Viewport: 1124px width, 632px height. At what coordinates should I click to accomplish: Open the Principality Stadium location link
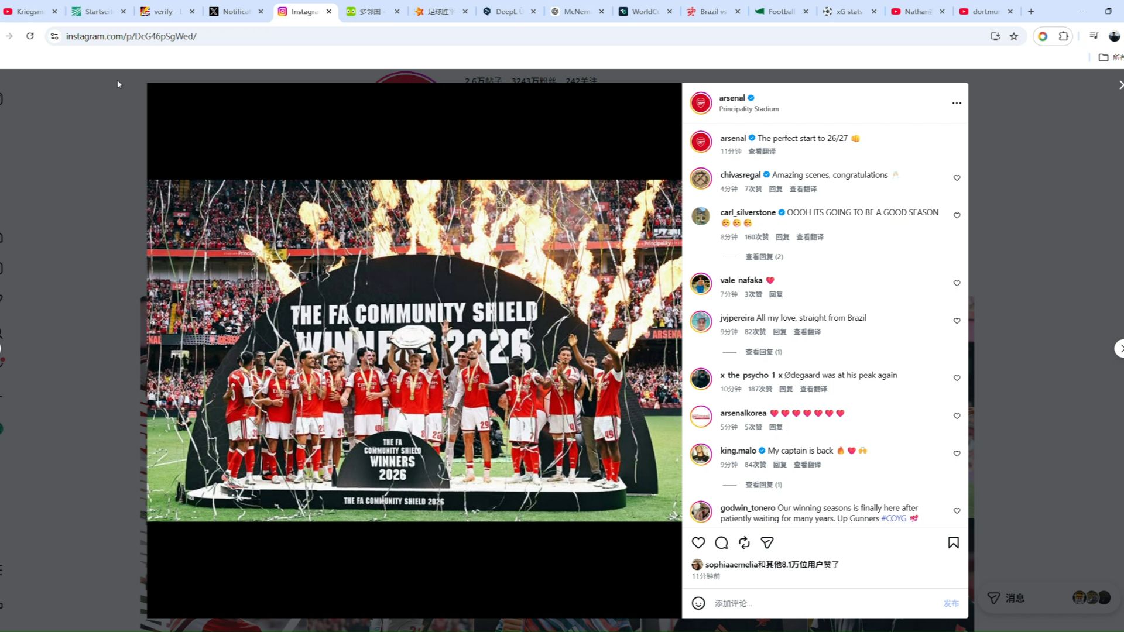point(749,109)
